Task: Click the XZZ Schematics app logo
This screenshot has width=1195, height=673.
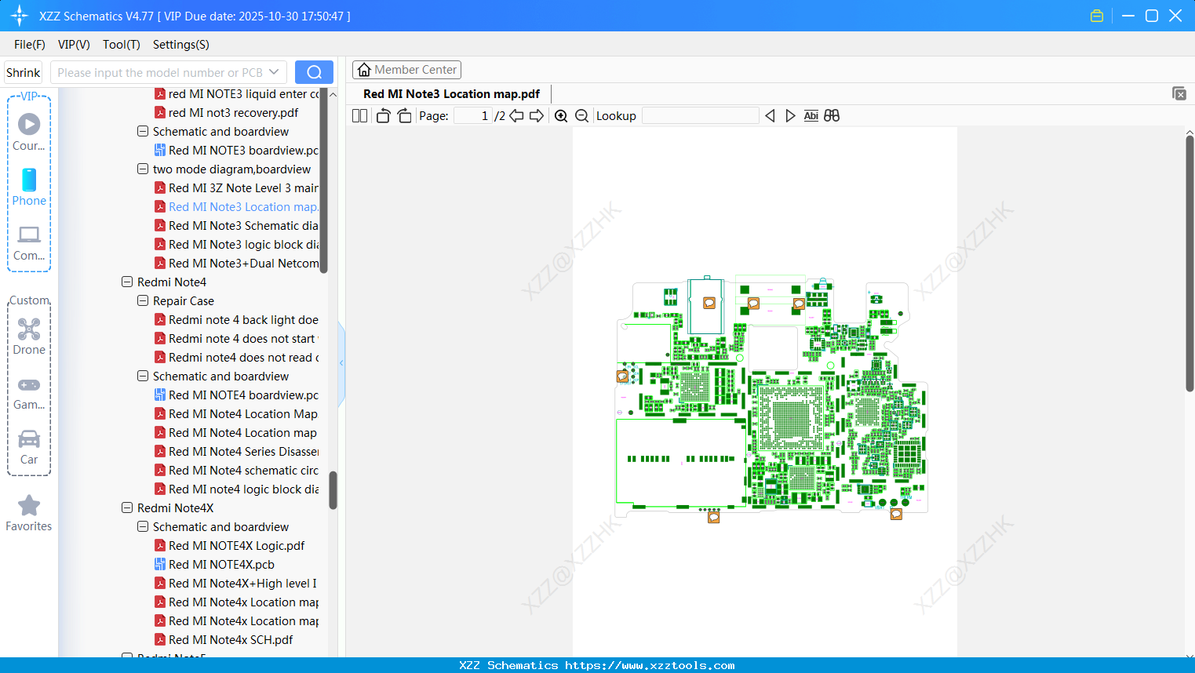Action: tap(20, 16)
